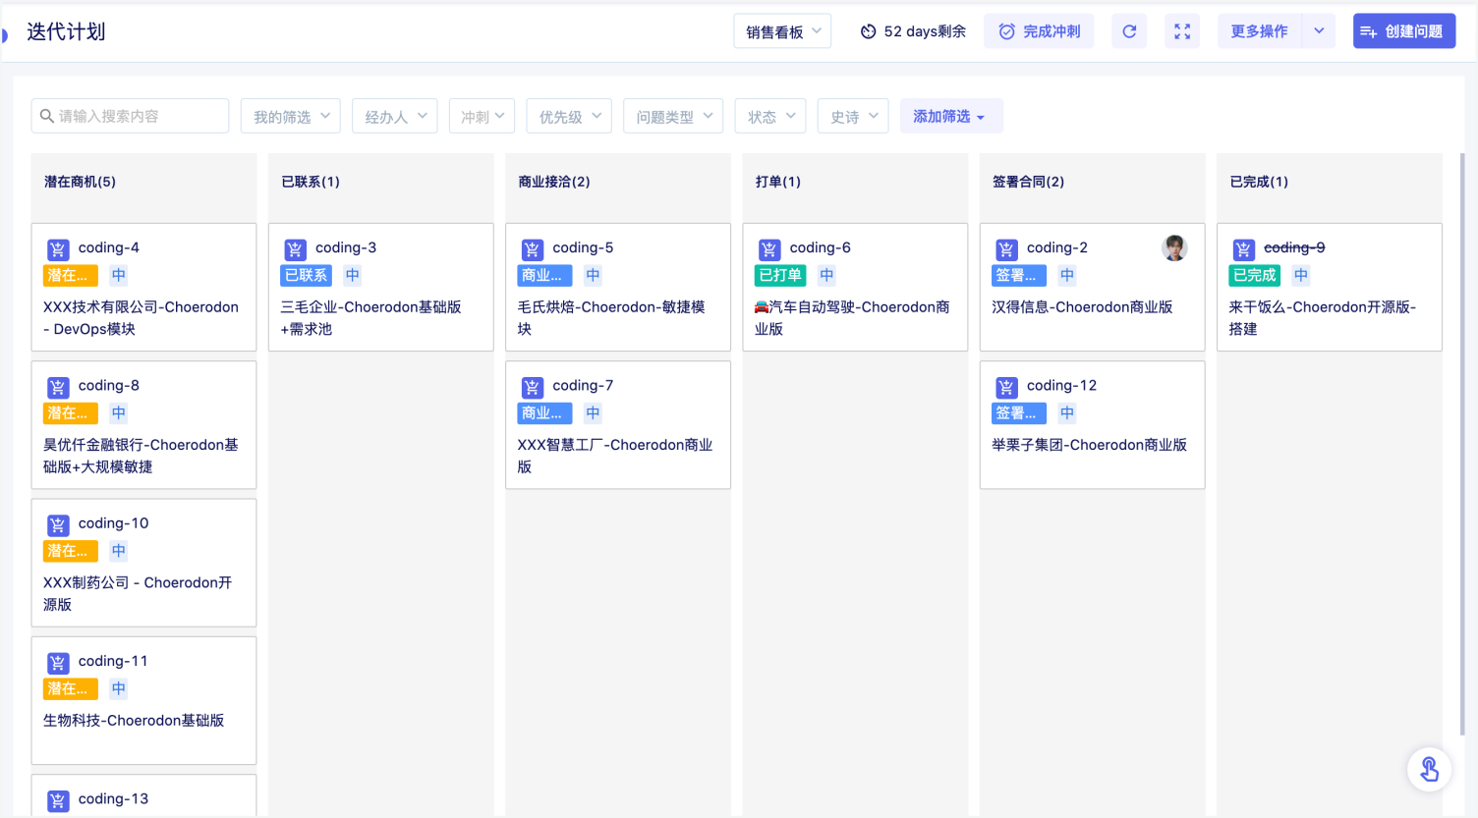Click cart icon on coding-7 card
The height and width of the screenshot is (818, 1478).
533,387
